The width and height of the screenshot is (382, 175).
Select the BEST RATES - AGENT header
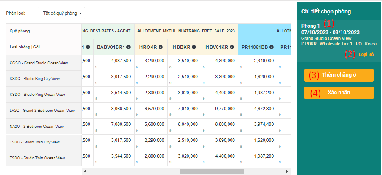[x=107, y=31]
